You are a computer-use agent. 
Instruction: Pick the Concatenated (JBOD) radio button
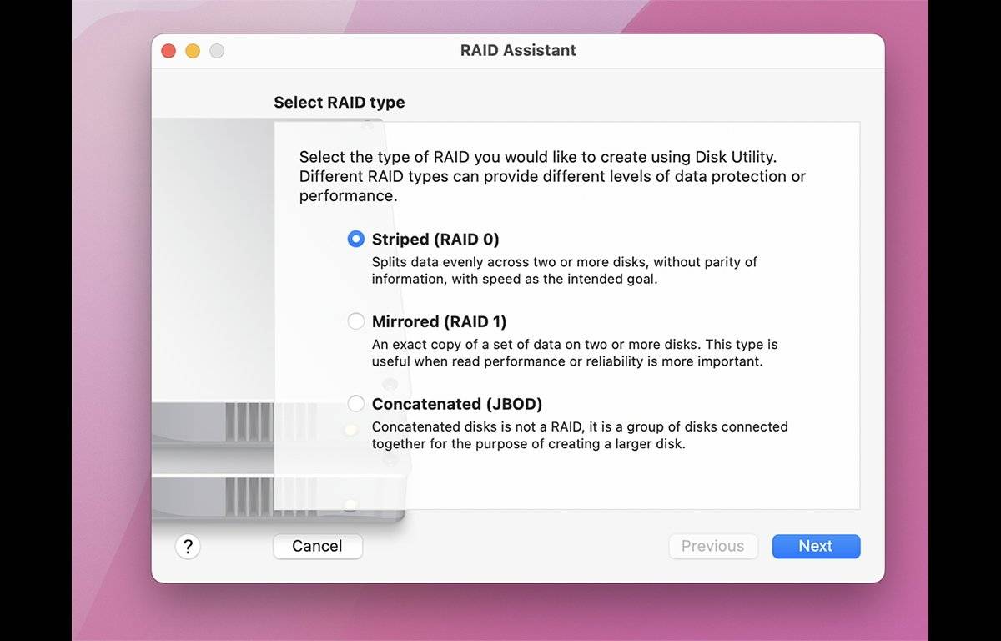(356, 404)
